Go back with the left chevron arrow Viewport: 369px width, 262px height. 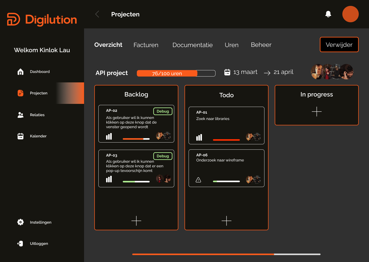97,14
